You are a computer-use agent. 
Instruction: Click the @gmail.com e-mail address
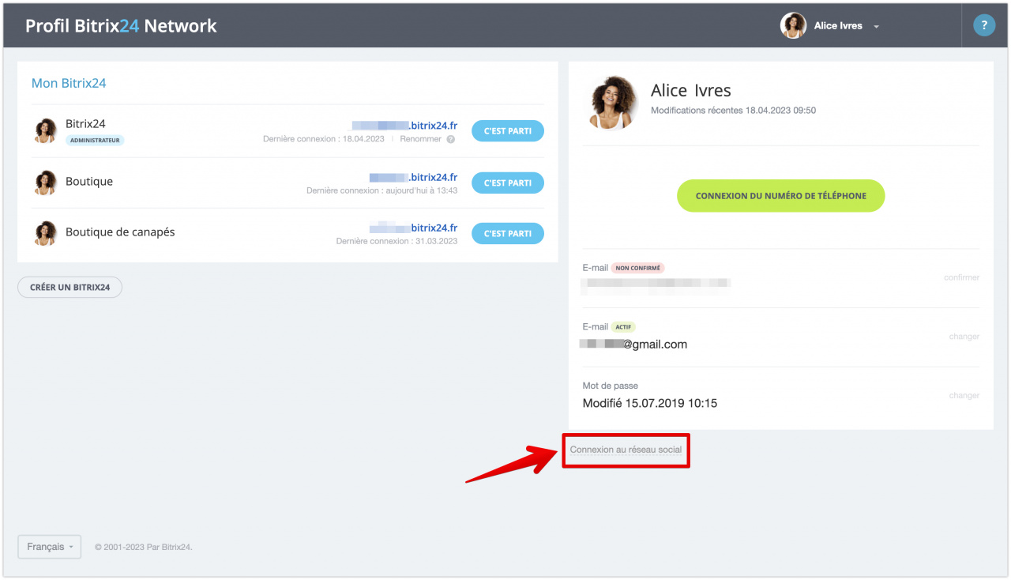(x=633, y=345)
